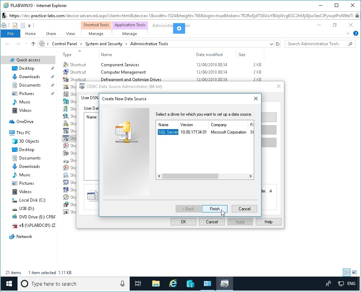Expand the address bar history dropdown
This screenshot has width=361, height=292.
click(271, 44)
